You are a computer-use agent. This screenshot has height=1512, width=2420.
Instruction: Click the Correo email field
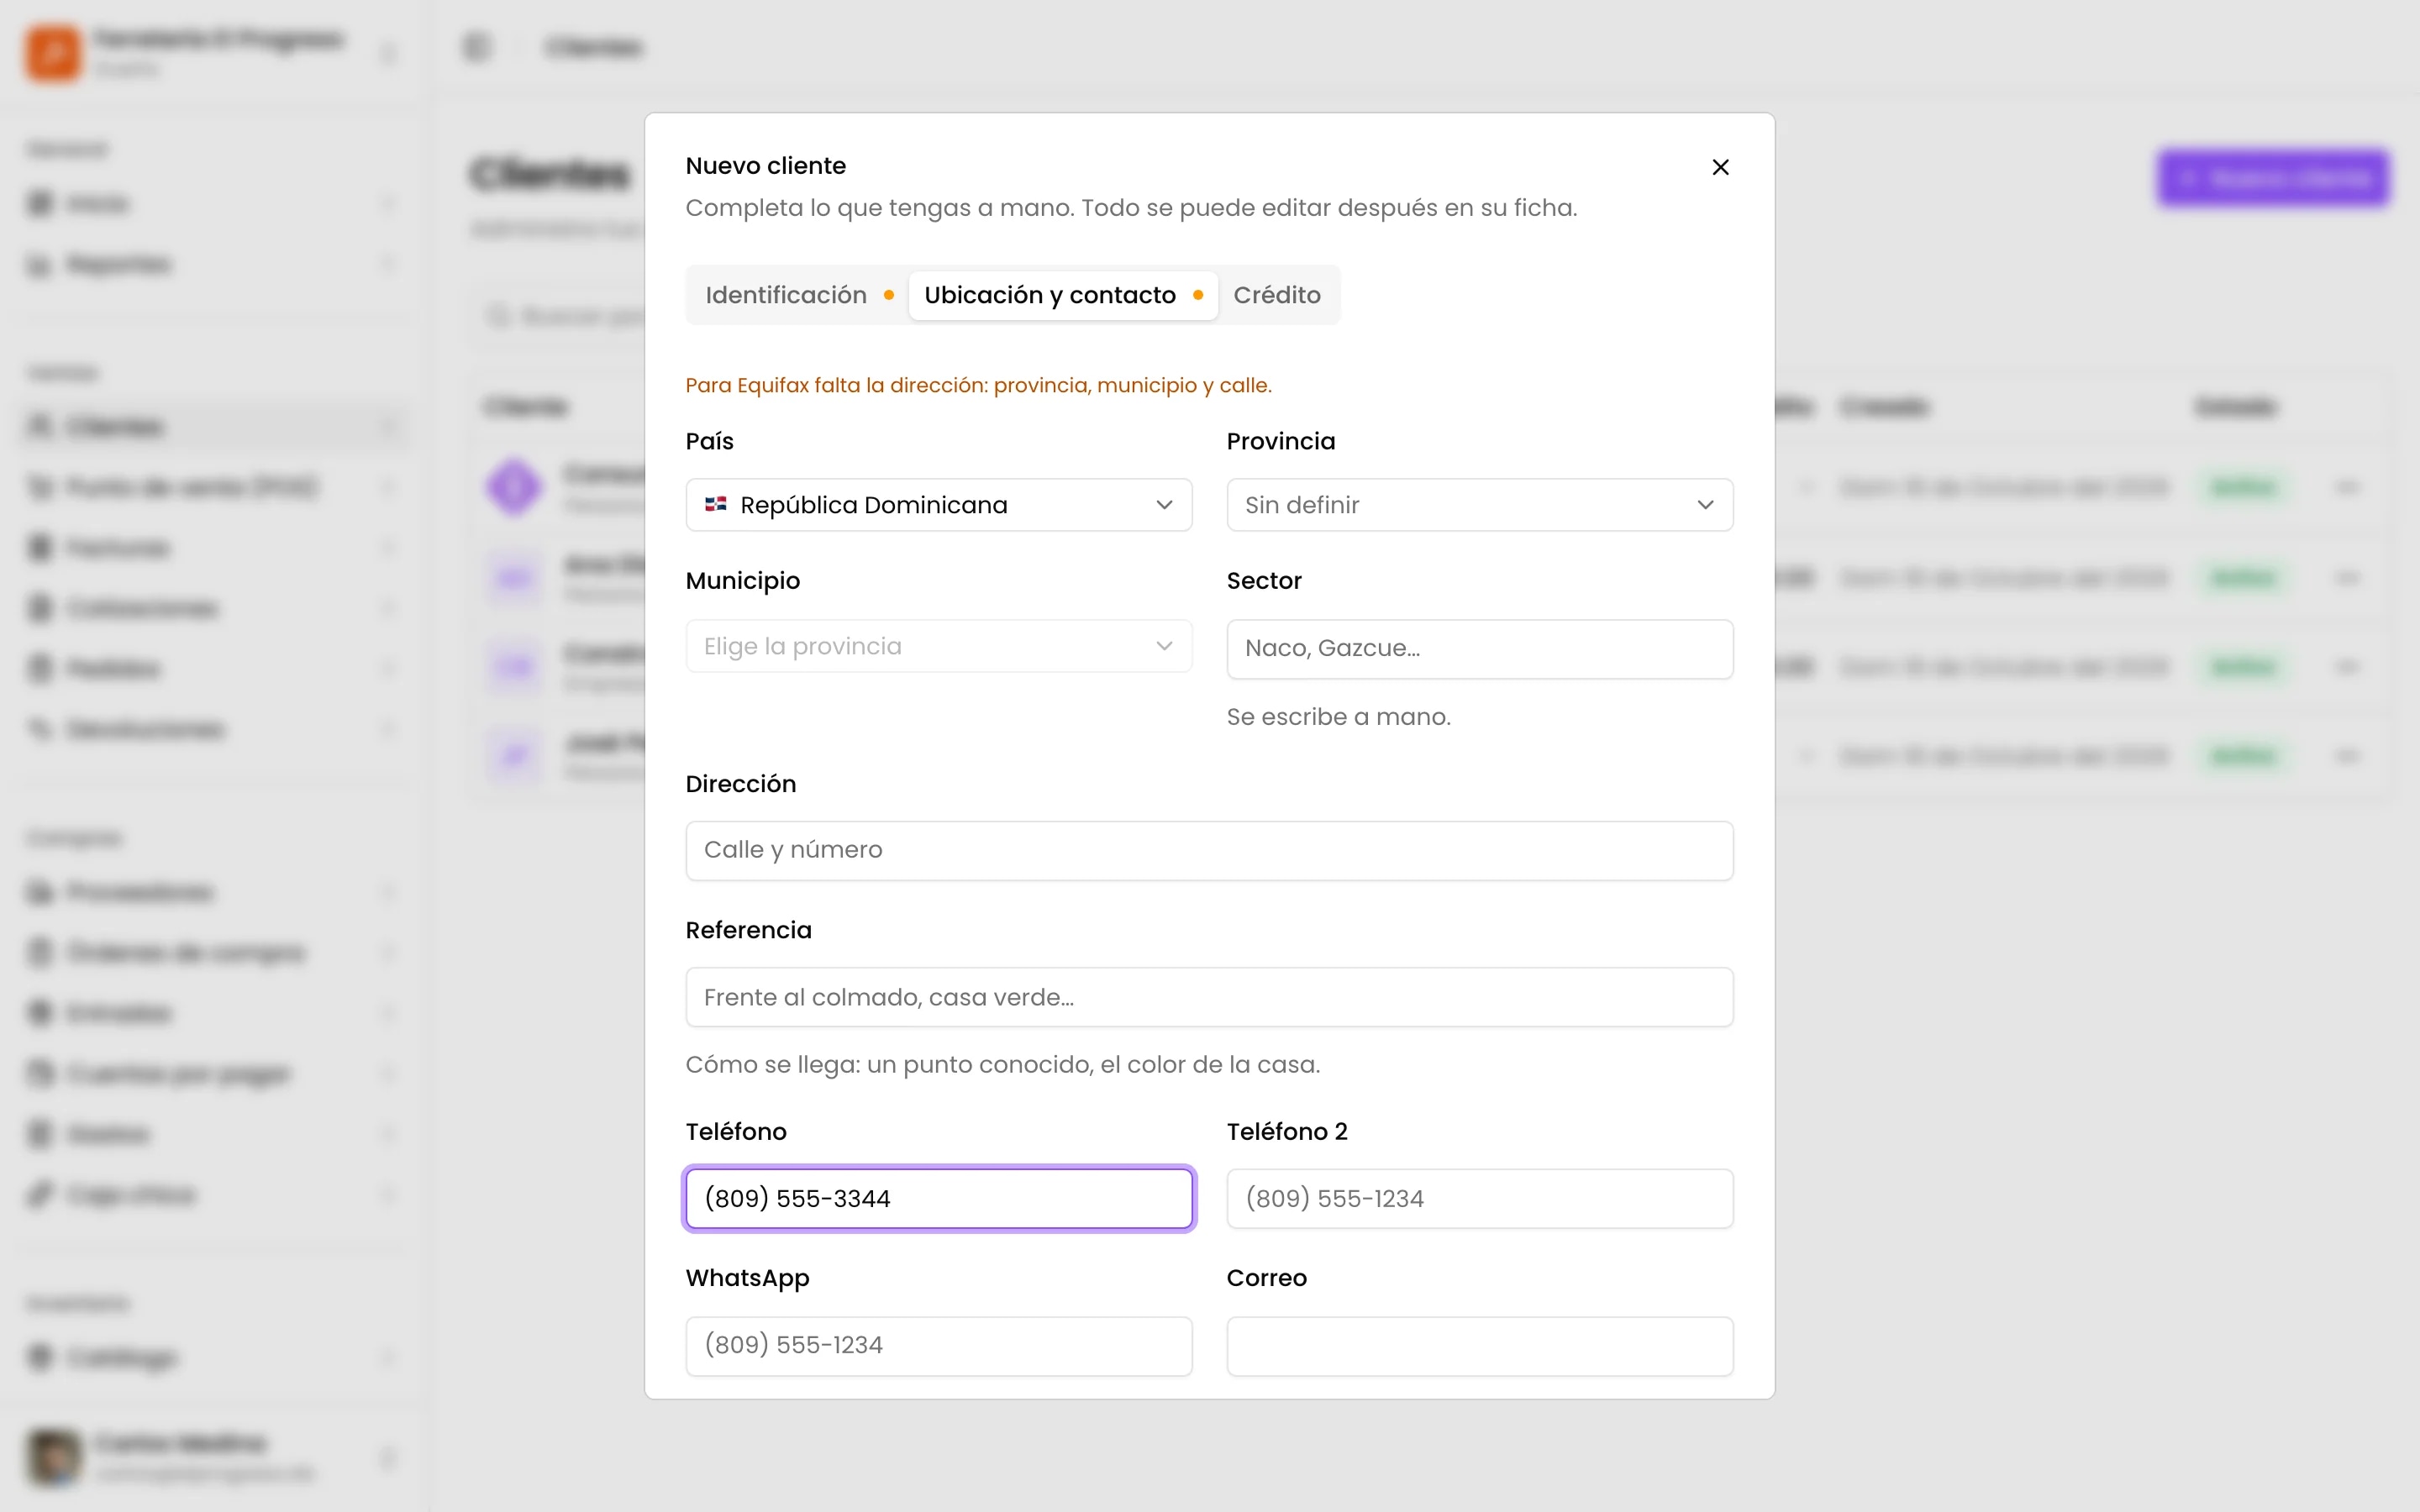pyautogui.click(x=1480, y=1346)
